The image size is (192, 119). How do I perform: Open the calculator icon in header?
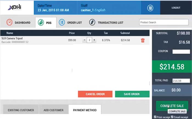point(150,8)
